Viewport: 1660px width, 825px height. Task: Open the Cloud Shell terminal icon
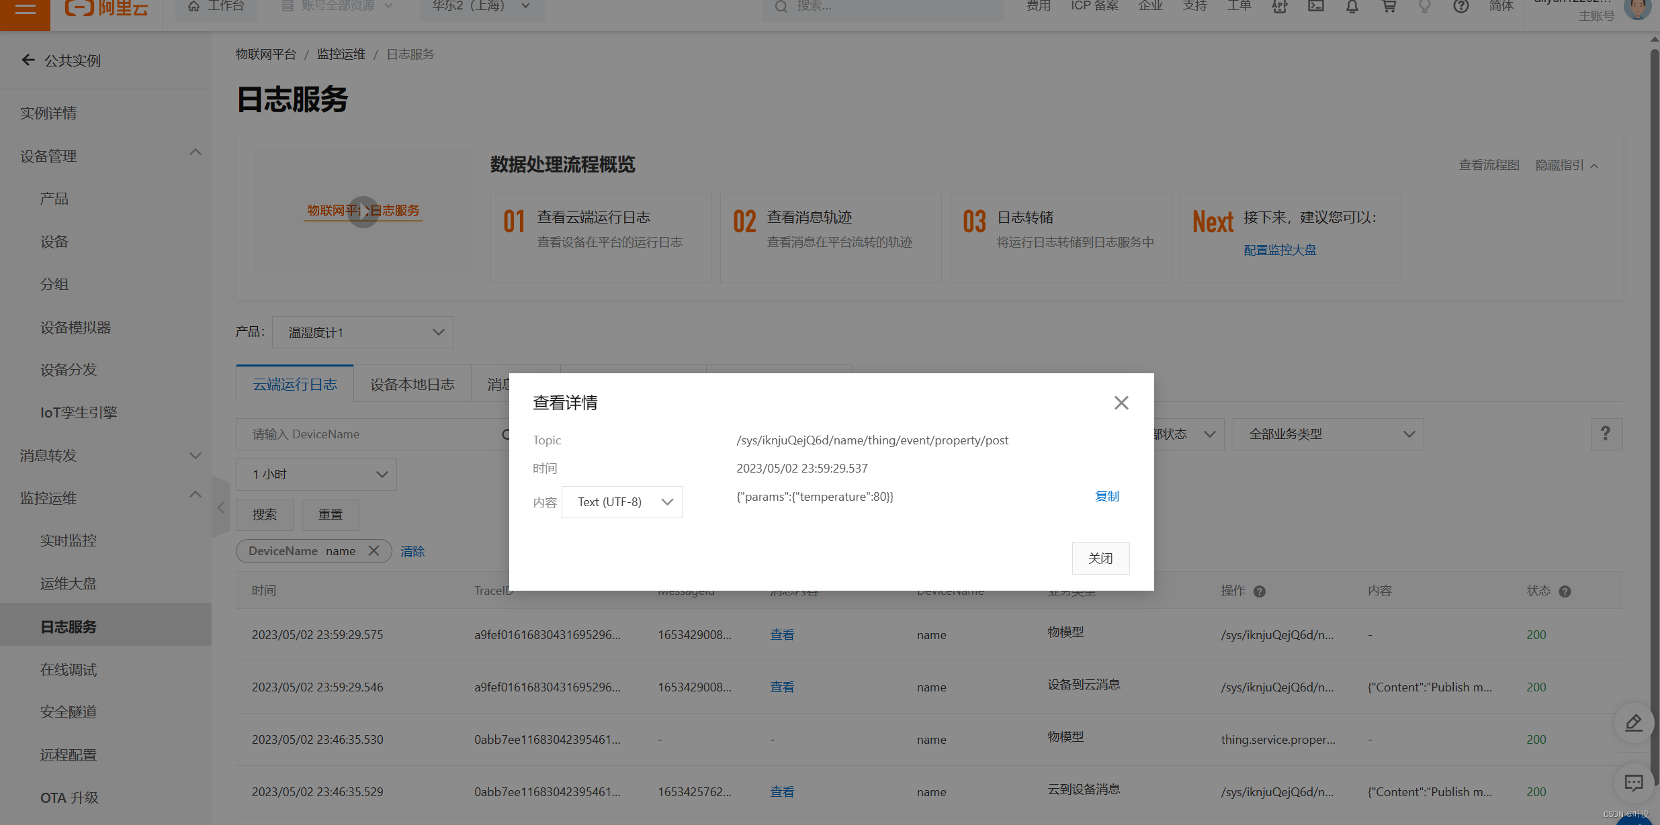[x=1316, y=7]
